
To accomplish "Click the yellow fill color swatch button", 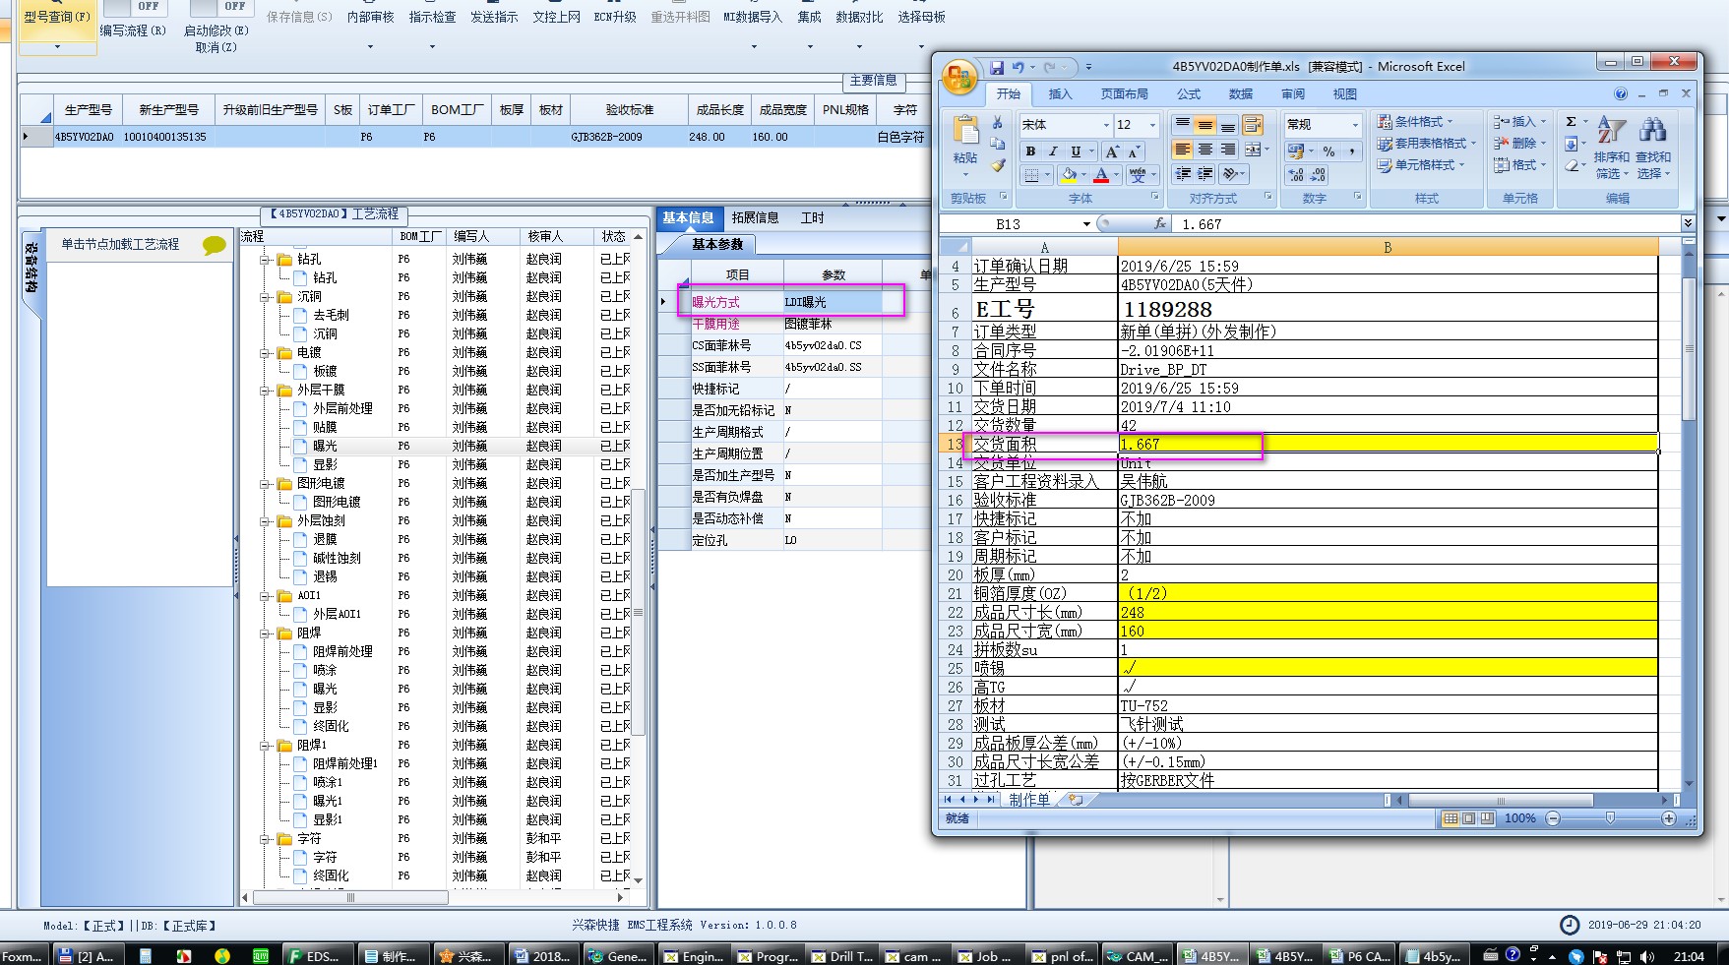I will coord(1069,175).
